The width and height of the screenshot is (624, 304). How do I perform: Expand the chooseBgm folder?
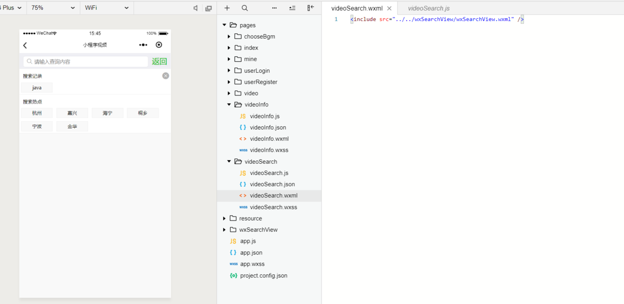[229, 37]
